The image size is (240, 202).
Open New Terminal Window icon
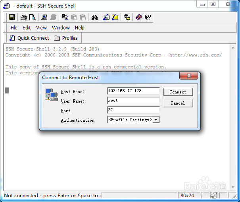106,17
